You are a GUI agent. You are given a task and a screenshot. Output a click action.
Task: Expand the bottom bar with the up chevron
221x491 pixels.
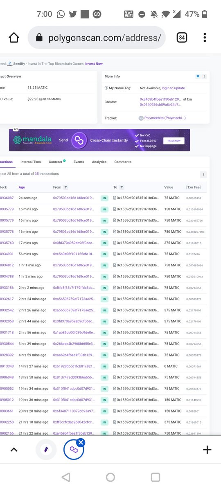[14, 450]
